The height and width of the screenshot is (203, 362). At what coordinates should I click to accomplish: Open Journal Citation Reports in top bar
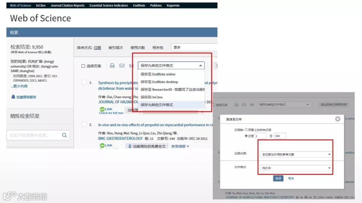click(x=68, y=5)
